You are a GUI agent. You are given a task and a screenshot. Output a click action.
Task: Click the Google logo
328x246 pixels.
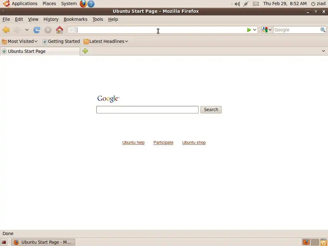(108, 99)
